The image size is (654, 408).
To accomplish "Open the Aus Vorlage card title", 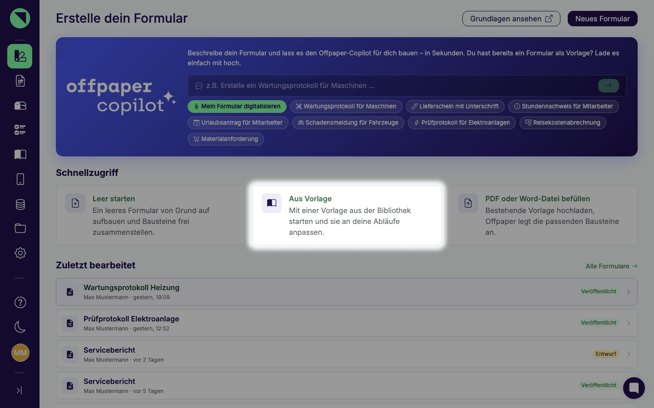I will point(310,199).
